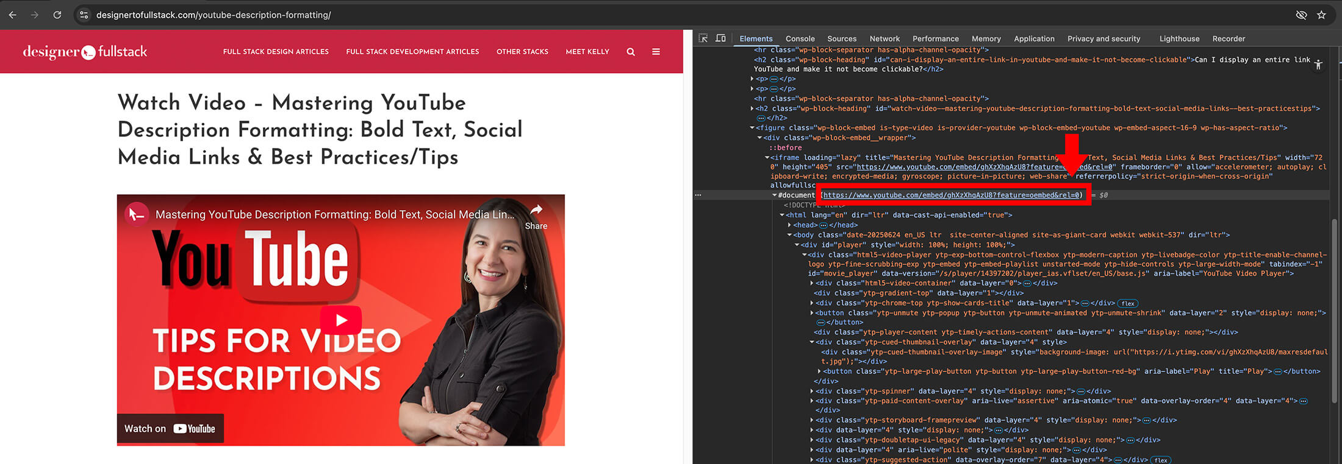Collapse the #document node
This screenshot has height=464, width=1342.
774,195
